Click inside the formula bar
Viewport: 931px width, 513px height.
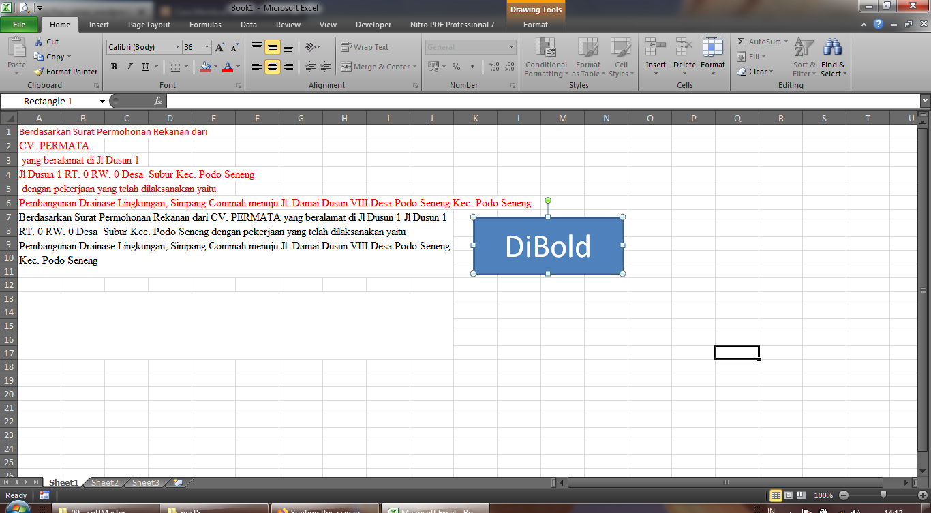[477, 100]
